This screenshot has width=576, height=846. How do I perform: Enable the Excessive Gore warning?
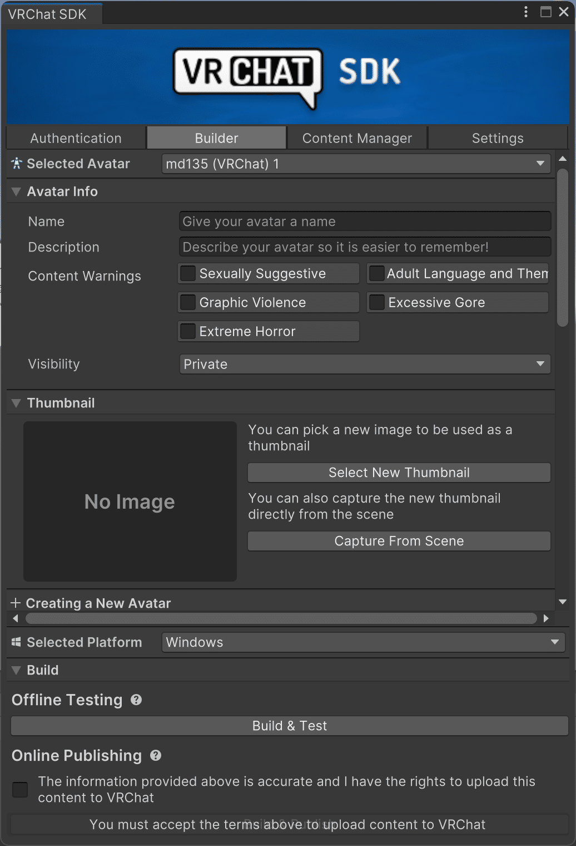point(377,302)
